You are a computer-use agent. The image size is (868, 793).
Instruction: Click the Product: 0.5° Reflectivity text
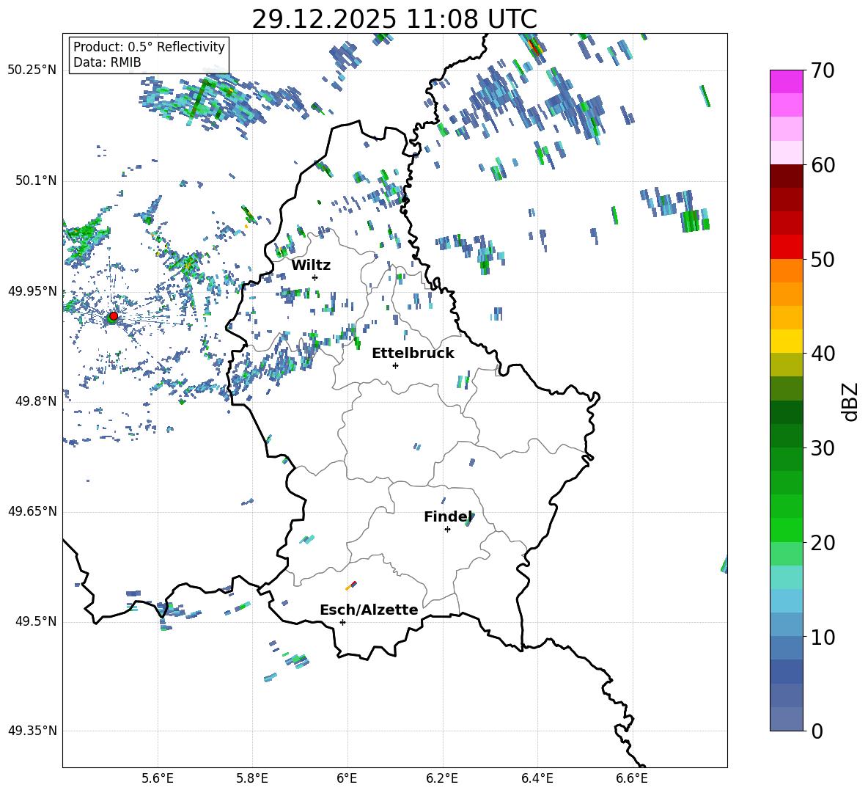click(x=149, y=47)
